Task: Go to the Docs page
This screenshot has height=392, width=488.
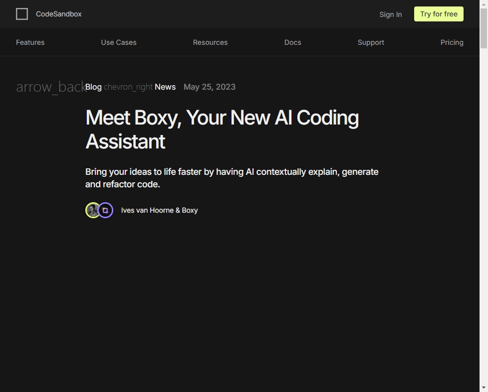Action: point(292,42)
